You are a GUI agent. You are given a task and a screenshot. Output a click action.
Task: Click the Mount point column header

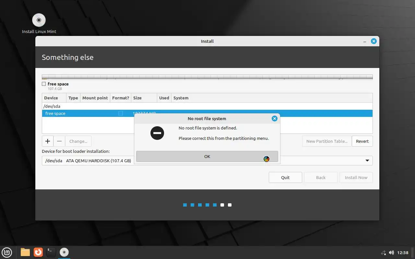point(95,98)
